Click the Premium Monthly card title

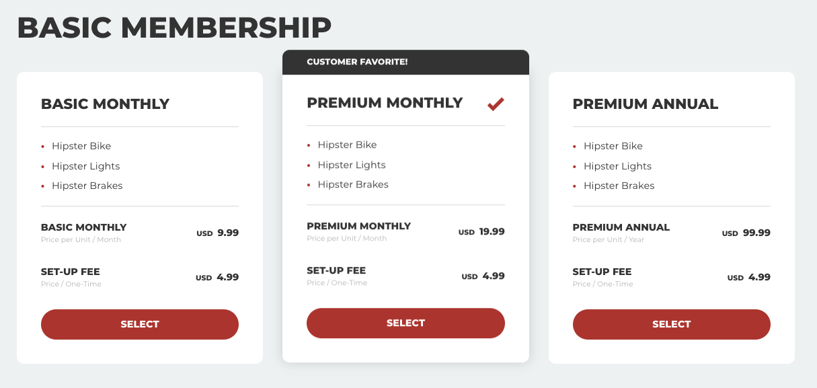click(385, 103)
